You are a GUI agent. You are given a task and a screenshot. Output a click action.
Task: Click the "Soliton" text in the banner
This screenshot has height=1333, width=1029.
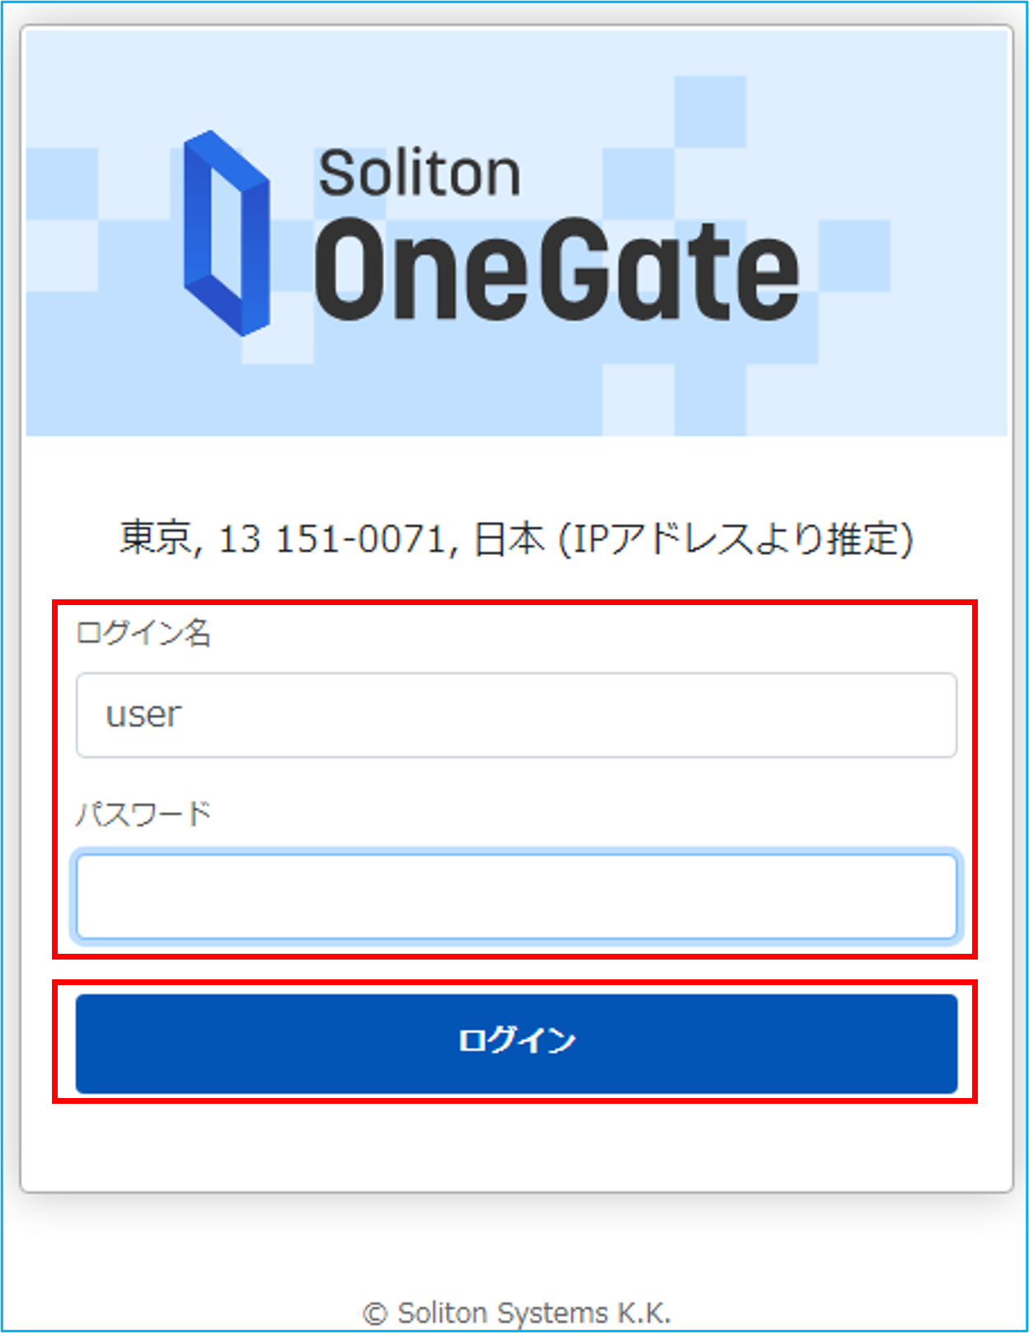[x=420, y=173]
